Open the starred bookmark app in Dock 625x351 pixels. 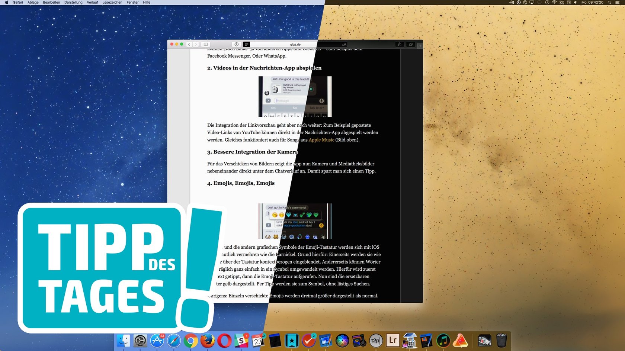[292, 341]
